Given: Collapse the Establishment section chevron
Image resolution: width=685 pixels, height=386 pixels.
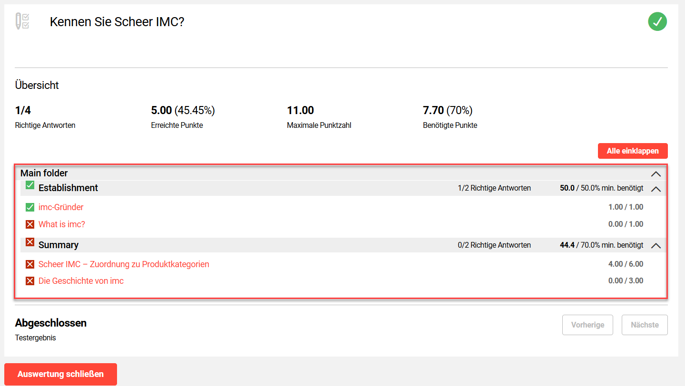Looking at the screenshot, I should click(656, 189).
